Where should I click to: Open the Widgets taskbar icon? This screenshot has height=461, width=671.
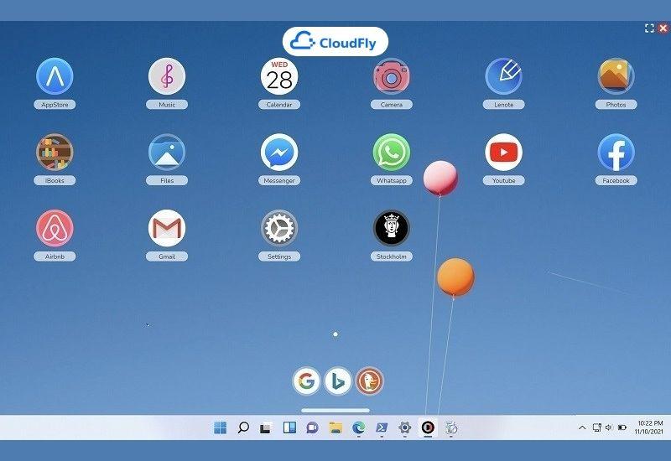coord(289,427)
